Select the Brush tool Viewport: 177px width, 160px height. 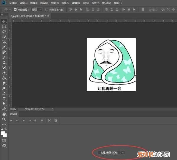coord(4,57)
